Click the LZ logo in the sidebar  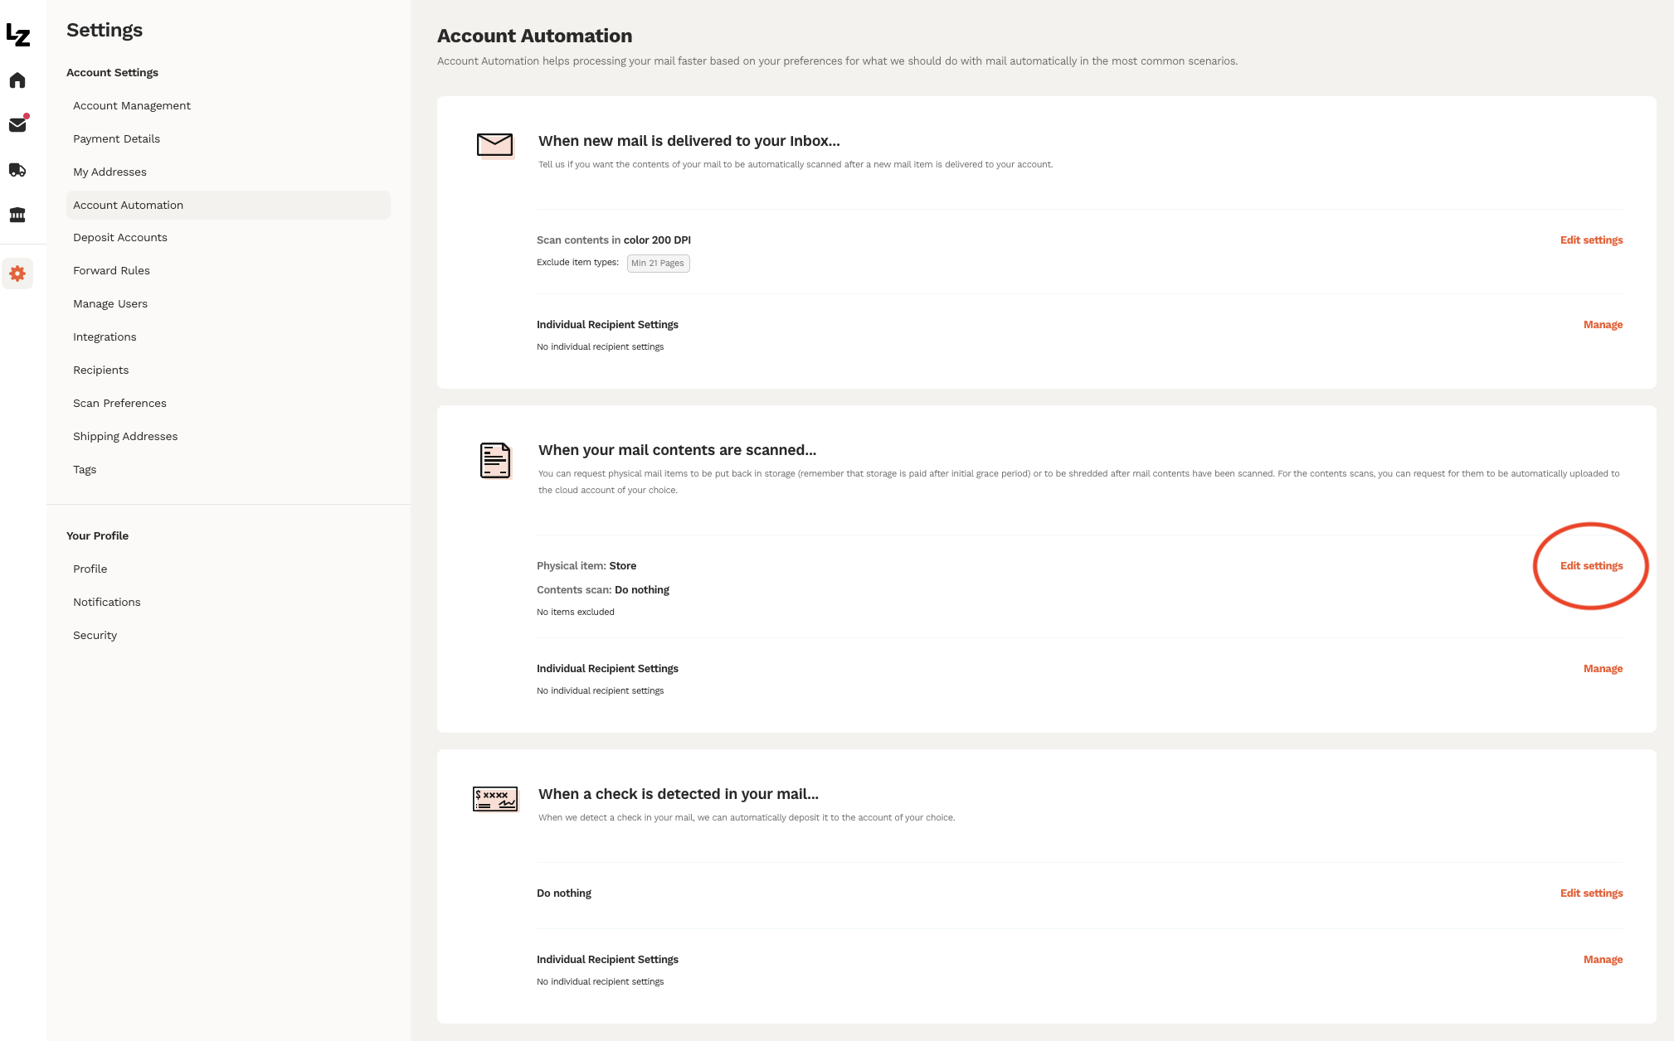pyautogui.click(x=17, y=35)
